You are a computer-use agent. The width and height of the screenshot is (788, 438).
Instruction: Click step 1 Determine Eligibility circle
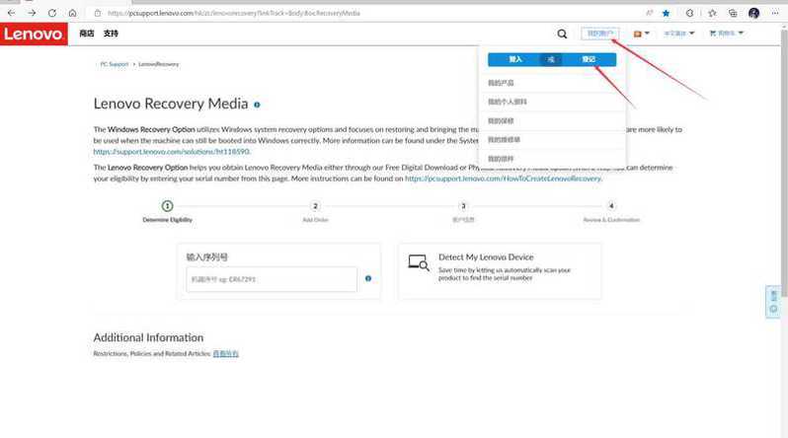coord(167,206)
